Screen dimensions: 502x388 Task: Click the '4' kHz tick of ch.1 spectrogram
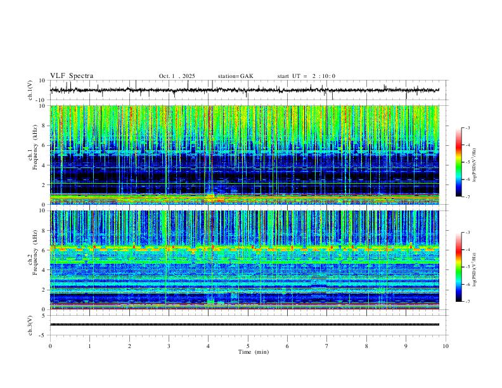click(x=44, y=165)
